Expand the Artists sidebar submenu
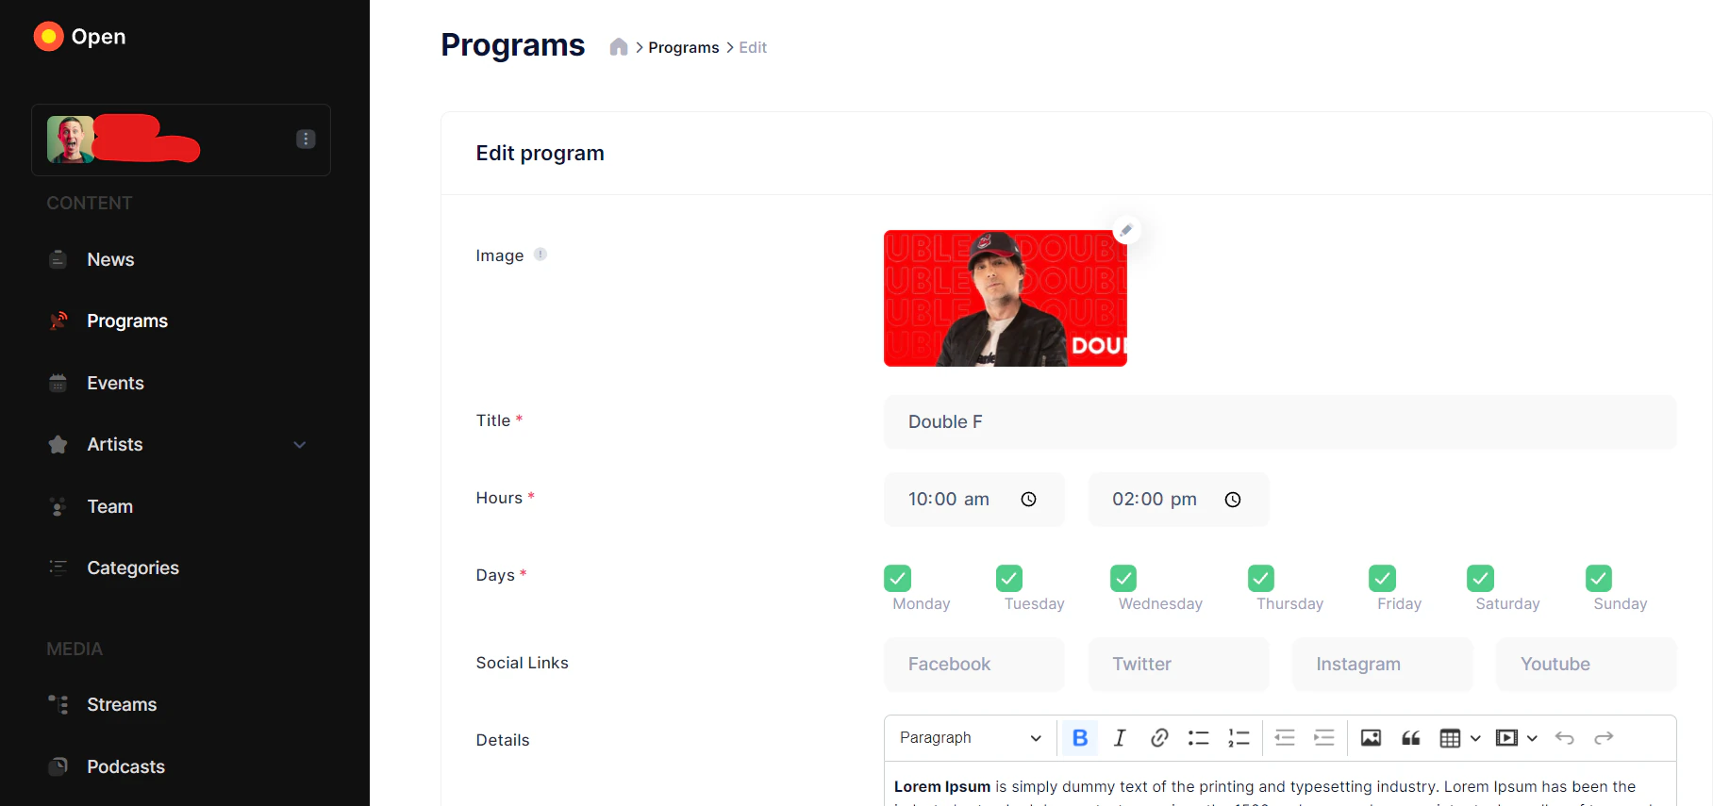The width and height of the screenshot is (1713, 806). (x=300, y=445)
